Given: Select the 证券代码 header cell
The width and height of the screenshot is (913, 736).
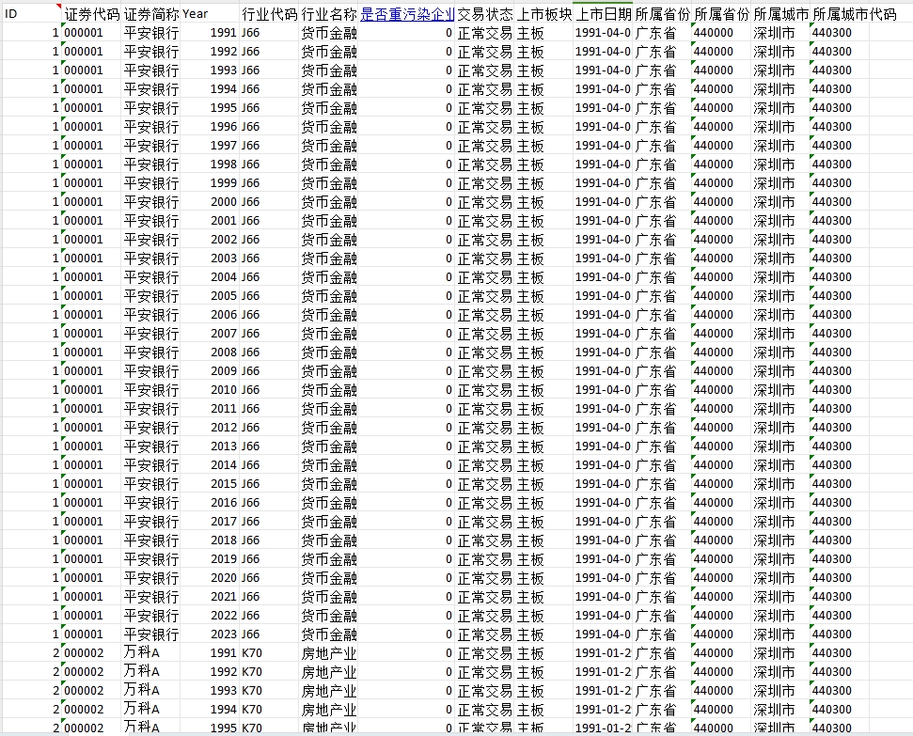Looking at the screenshot, I should coord(91,14).
